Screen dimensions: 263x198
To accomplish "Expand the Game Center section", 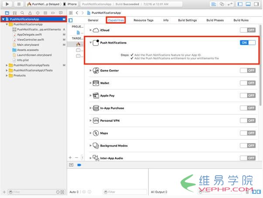I will (90, 70).
